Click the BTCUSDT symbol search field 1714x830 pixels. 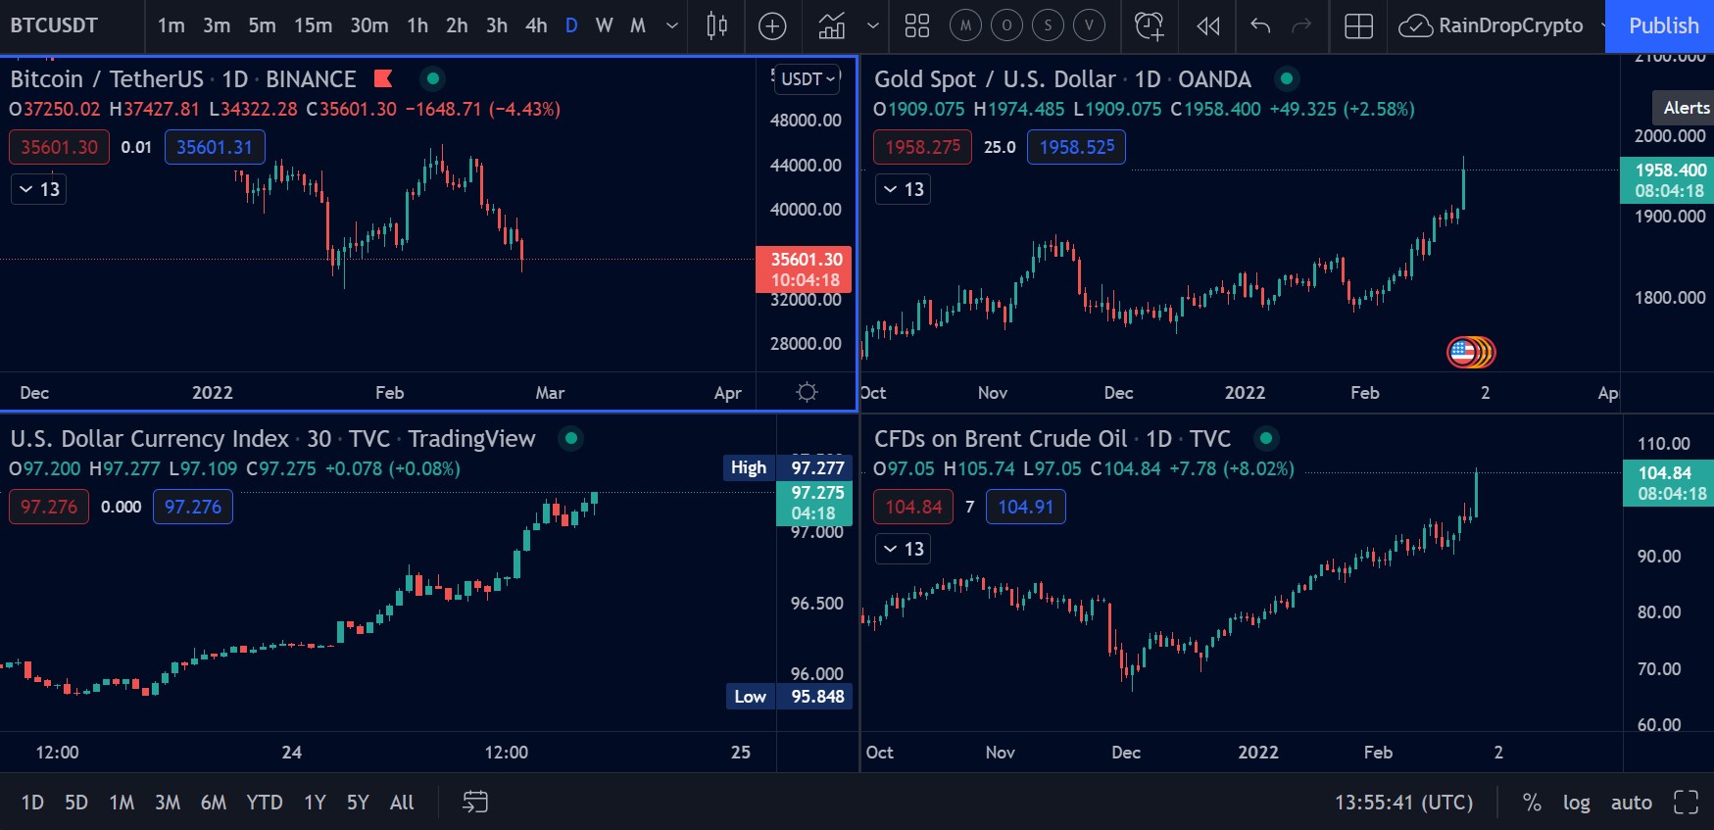[x=55, y=26]
